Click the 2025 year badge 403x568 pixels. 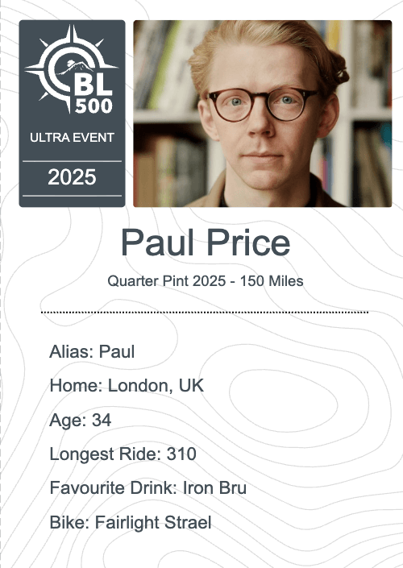pos(72,177)
